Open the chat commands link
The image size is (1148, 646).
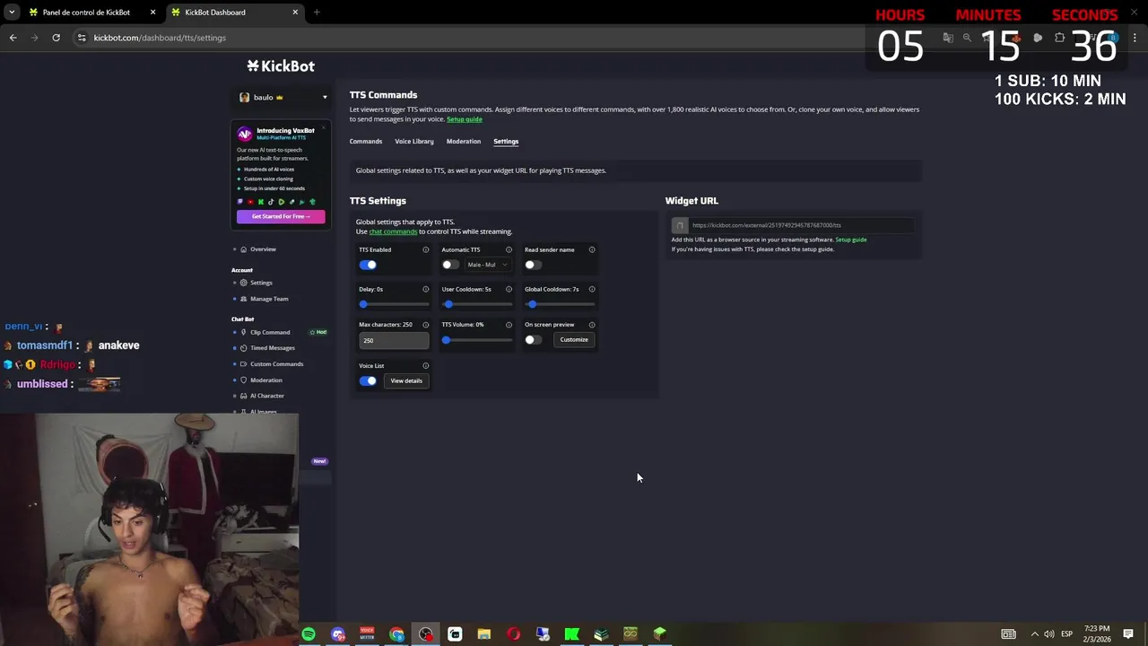[393, 231]
